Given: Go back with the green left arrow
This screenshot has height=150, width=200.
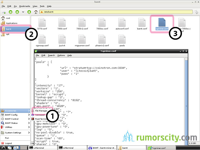Looking at the screenshot, I should [11, 12].
